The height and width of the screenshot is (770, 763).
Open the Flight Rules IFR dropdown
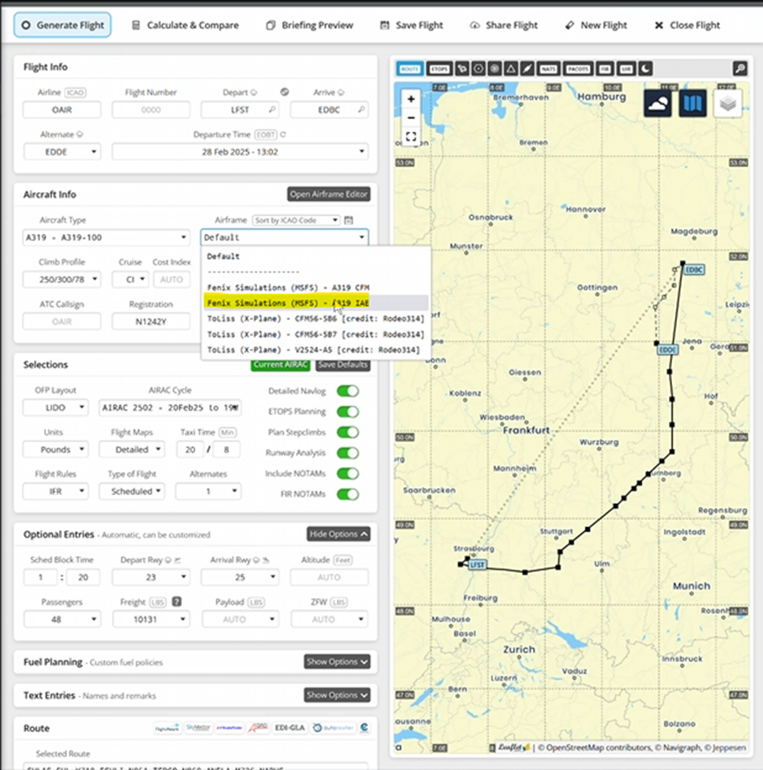[55, 491]
